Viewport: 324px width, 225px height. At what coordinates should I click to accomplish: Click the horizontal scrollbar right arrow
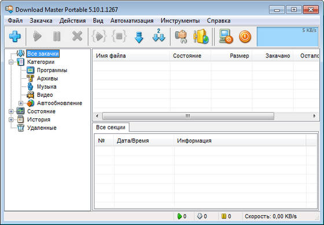click(315, 116)
